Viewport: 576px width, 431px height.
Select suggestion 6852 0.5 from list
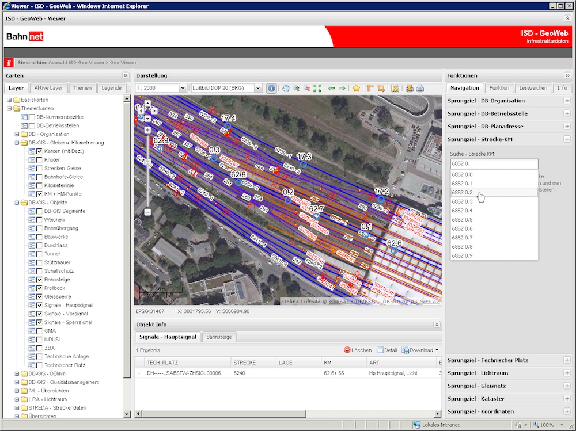click(462, 219)
